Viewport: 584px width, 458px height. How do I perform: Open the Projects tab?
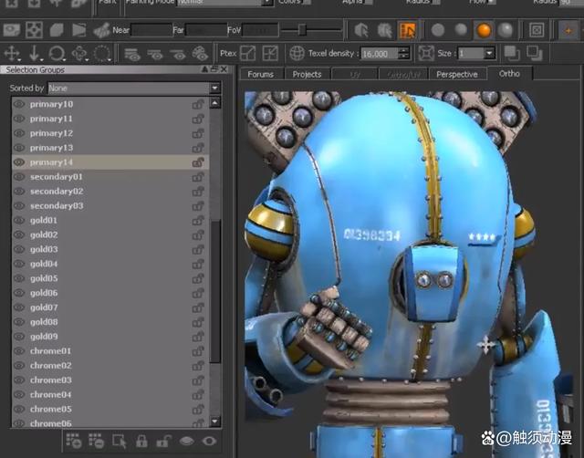coord(307,75)
